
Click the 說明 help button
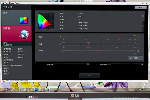pos(140,8)
